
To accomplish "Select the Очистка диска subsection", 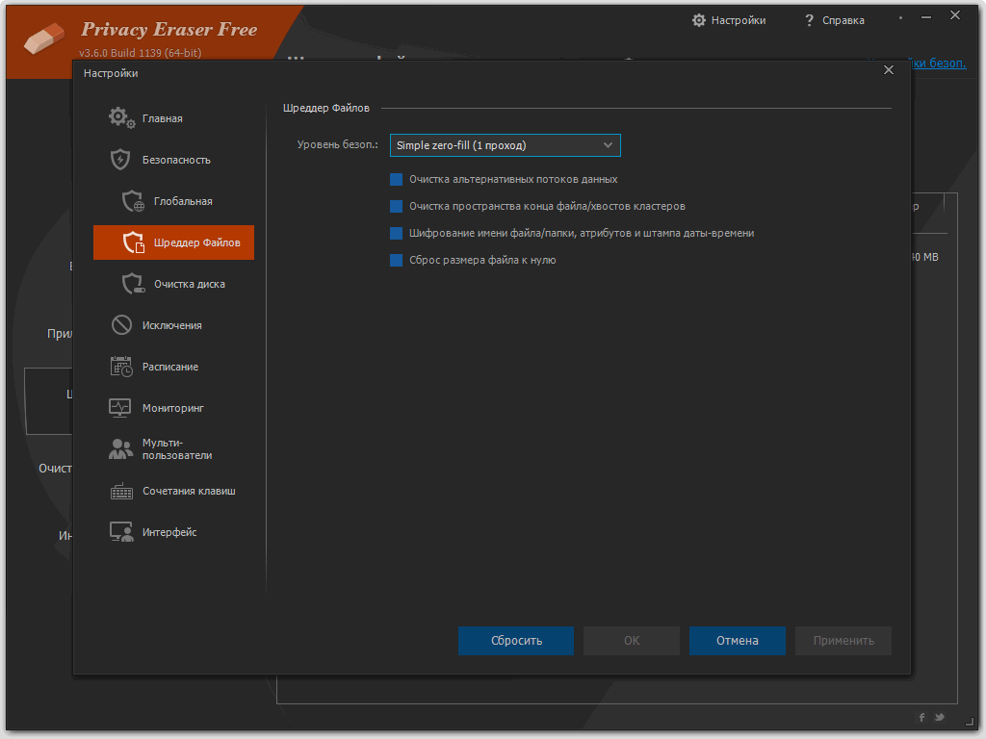I will coord(173,284).
